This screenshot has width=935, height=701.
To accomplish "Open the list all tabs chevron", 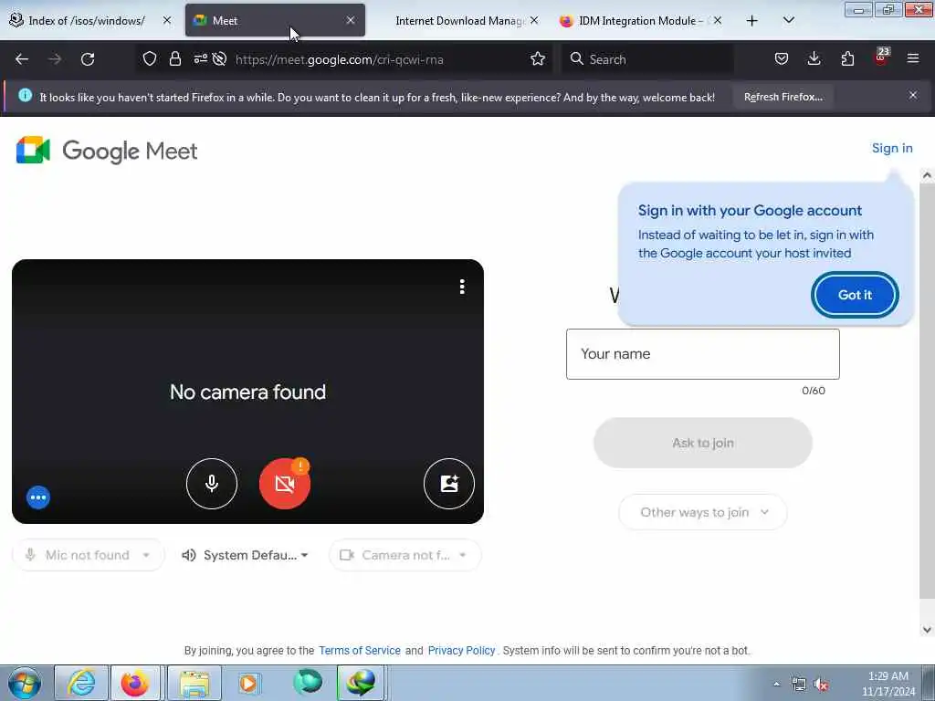I will [x=788, y=20].
